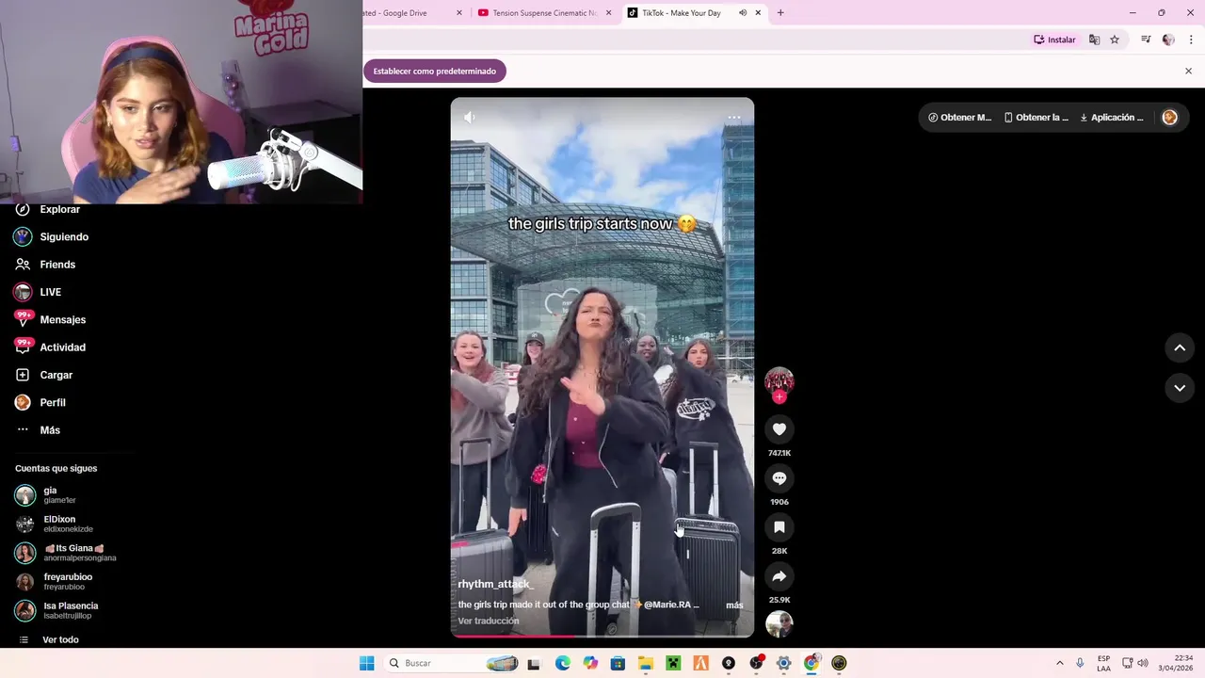Select the TikTok - Make Your Day tab
This screenshot has height=678, width=1205.
point(695,13)
